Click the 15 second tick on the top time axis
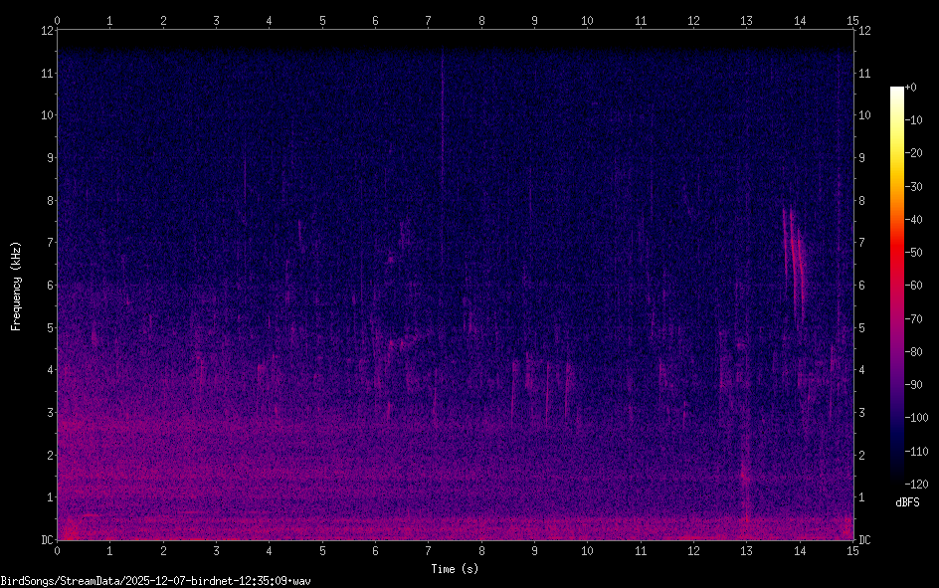This screenshot has width=939, height=588. 852,20
